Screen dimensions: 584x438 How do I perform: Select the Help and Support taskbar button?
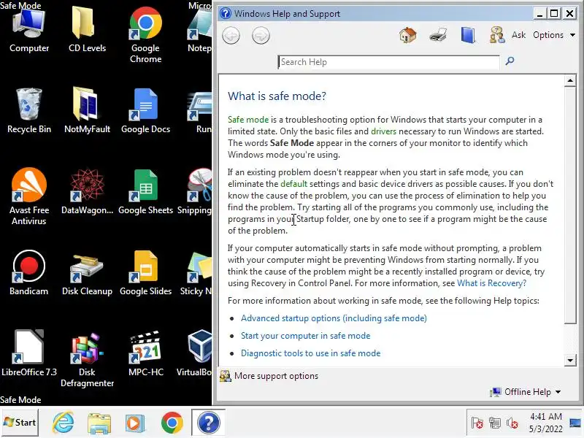[208, 423]
